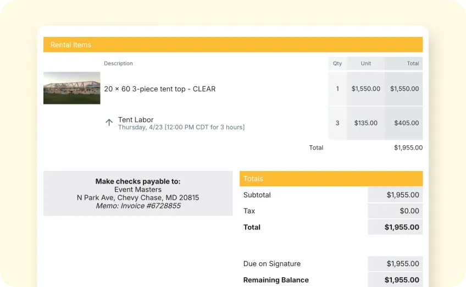
Task: Click the Unit column header
Action: (x=366, y=63)
